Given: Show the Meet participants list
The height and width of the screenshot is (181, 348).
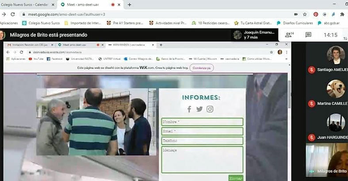Looking at the screenshot, I should pos(289,35).
